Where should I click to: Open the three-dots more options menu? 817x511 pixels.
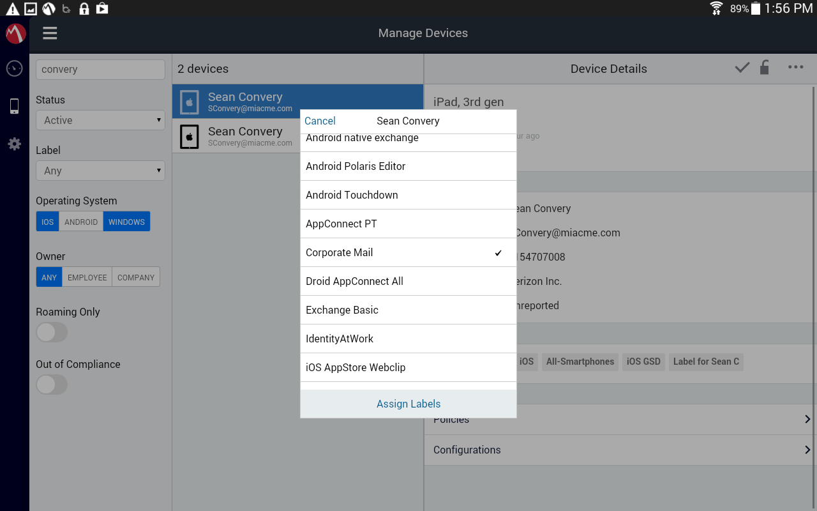point(795,68)
